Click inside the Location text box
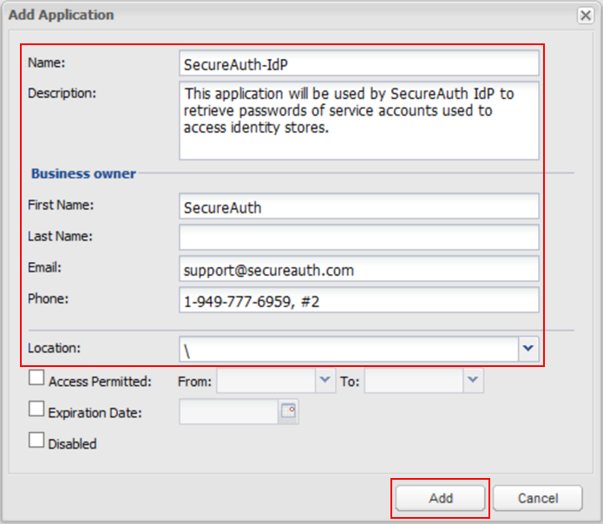The image size is (603, 524). tap(348, 349)
